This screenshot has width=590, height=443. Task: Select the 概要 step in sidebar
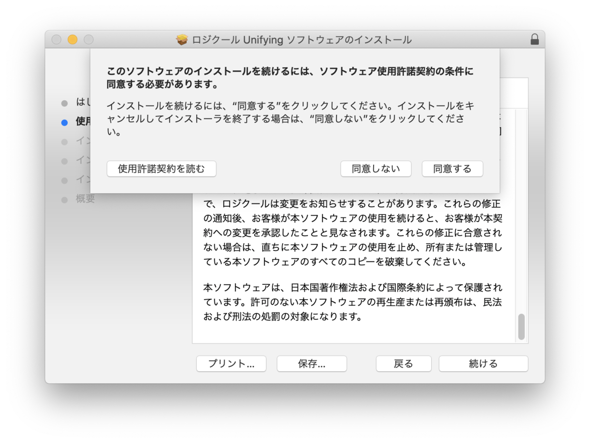(x=86, y=199)
